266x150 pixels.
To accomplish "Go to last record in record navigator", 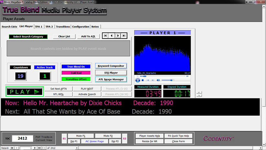I will click(x=40, y=148).
